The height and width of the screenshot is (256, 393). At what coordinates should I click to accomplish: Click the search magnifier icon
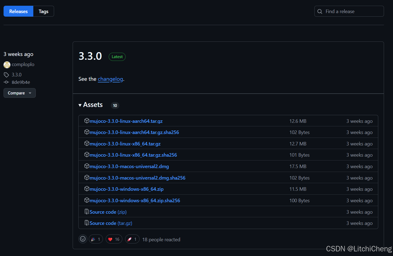(320, 11)
